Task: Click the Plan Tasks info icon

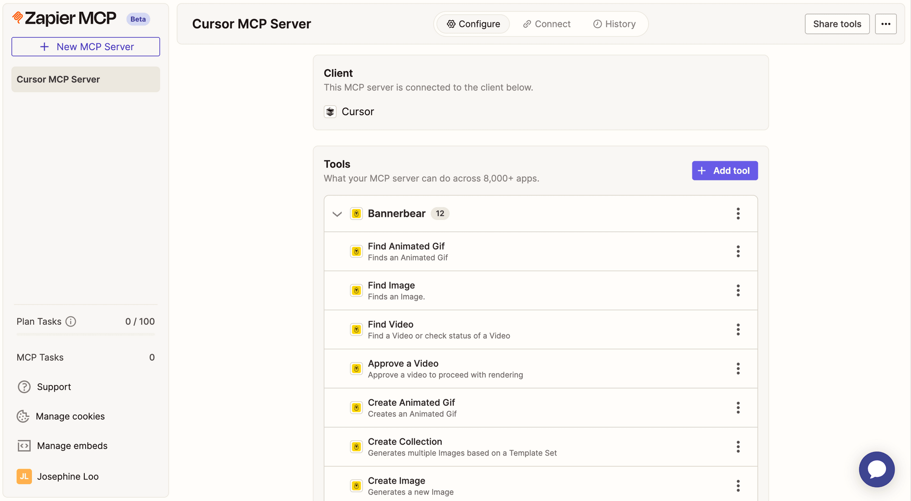Action: point(71,322)
